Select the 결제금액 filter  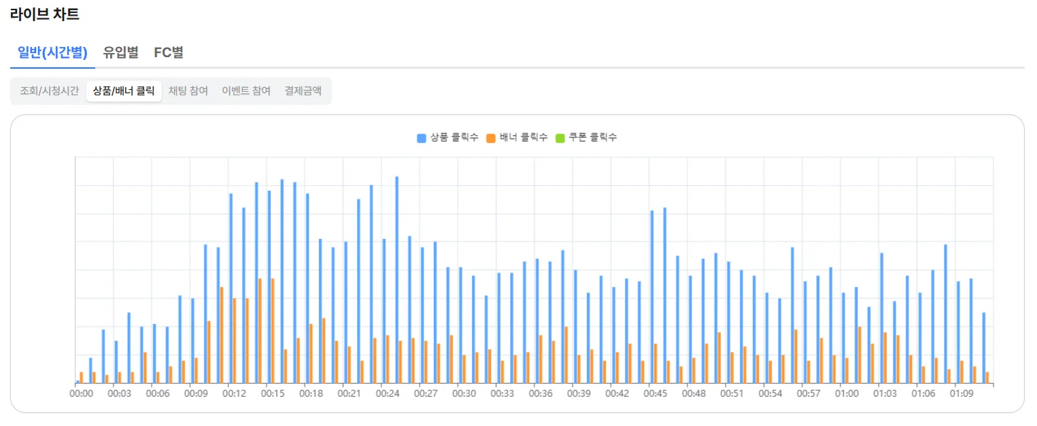[x=303, y=91]
